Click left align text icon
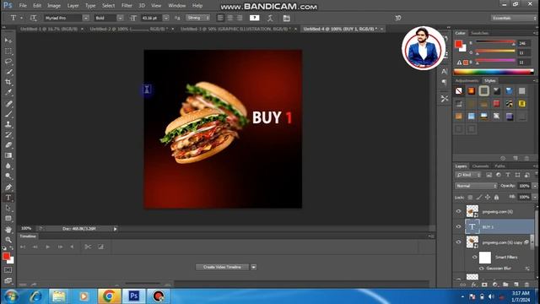The width and height of the screenshot is (540, 304). pos(220,18)
